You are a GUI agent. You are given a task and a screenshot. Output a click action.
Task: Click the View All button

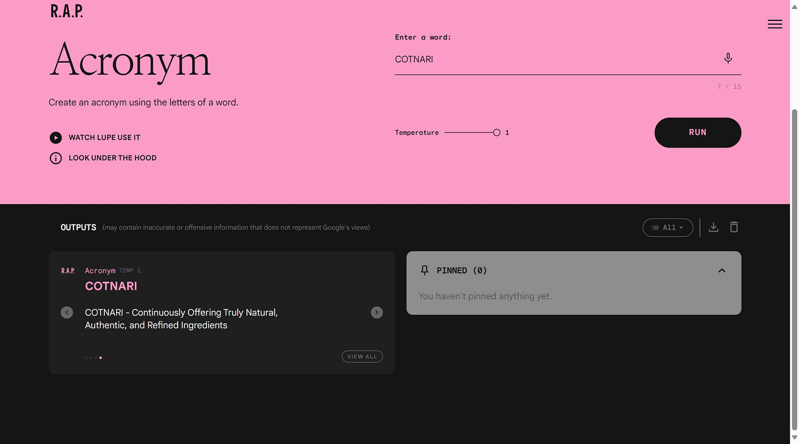click(362, 357)
